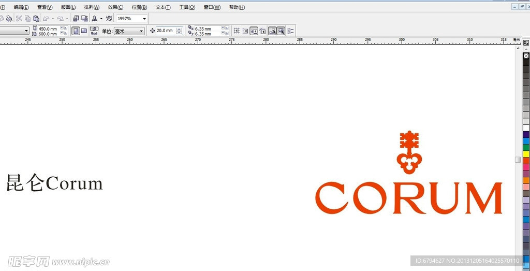Image resolution: width=530 pixels, height=271 pixels.
Task: Click the nudge offset icon
Action: [x=152, y=31]
